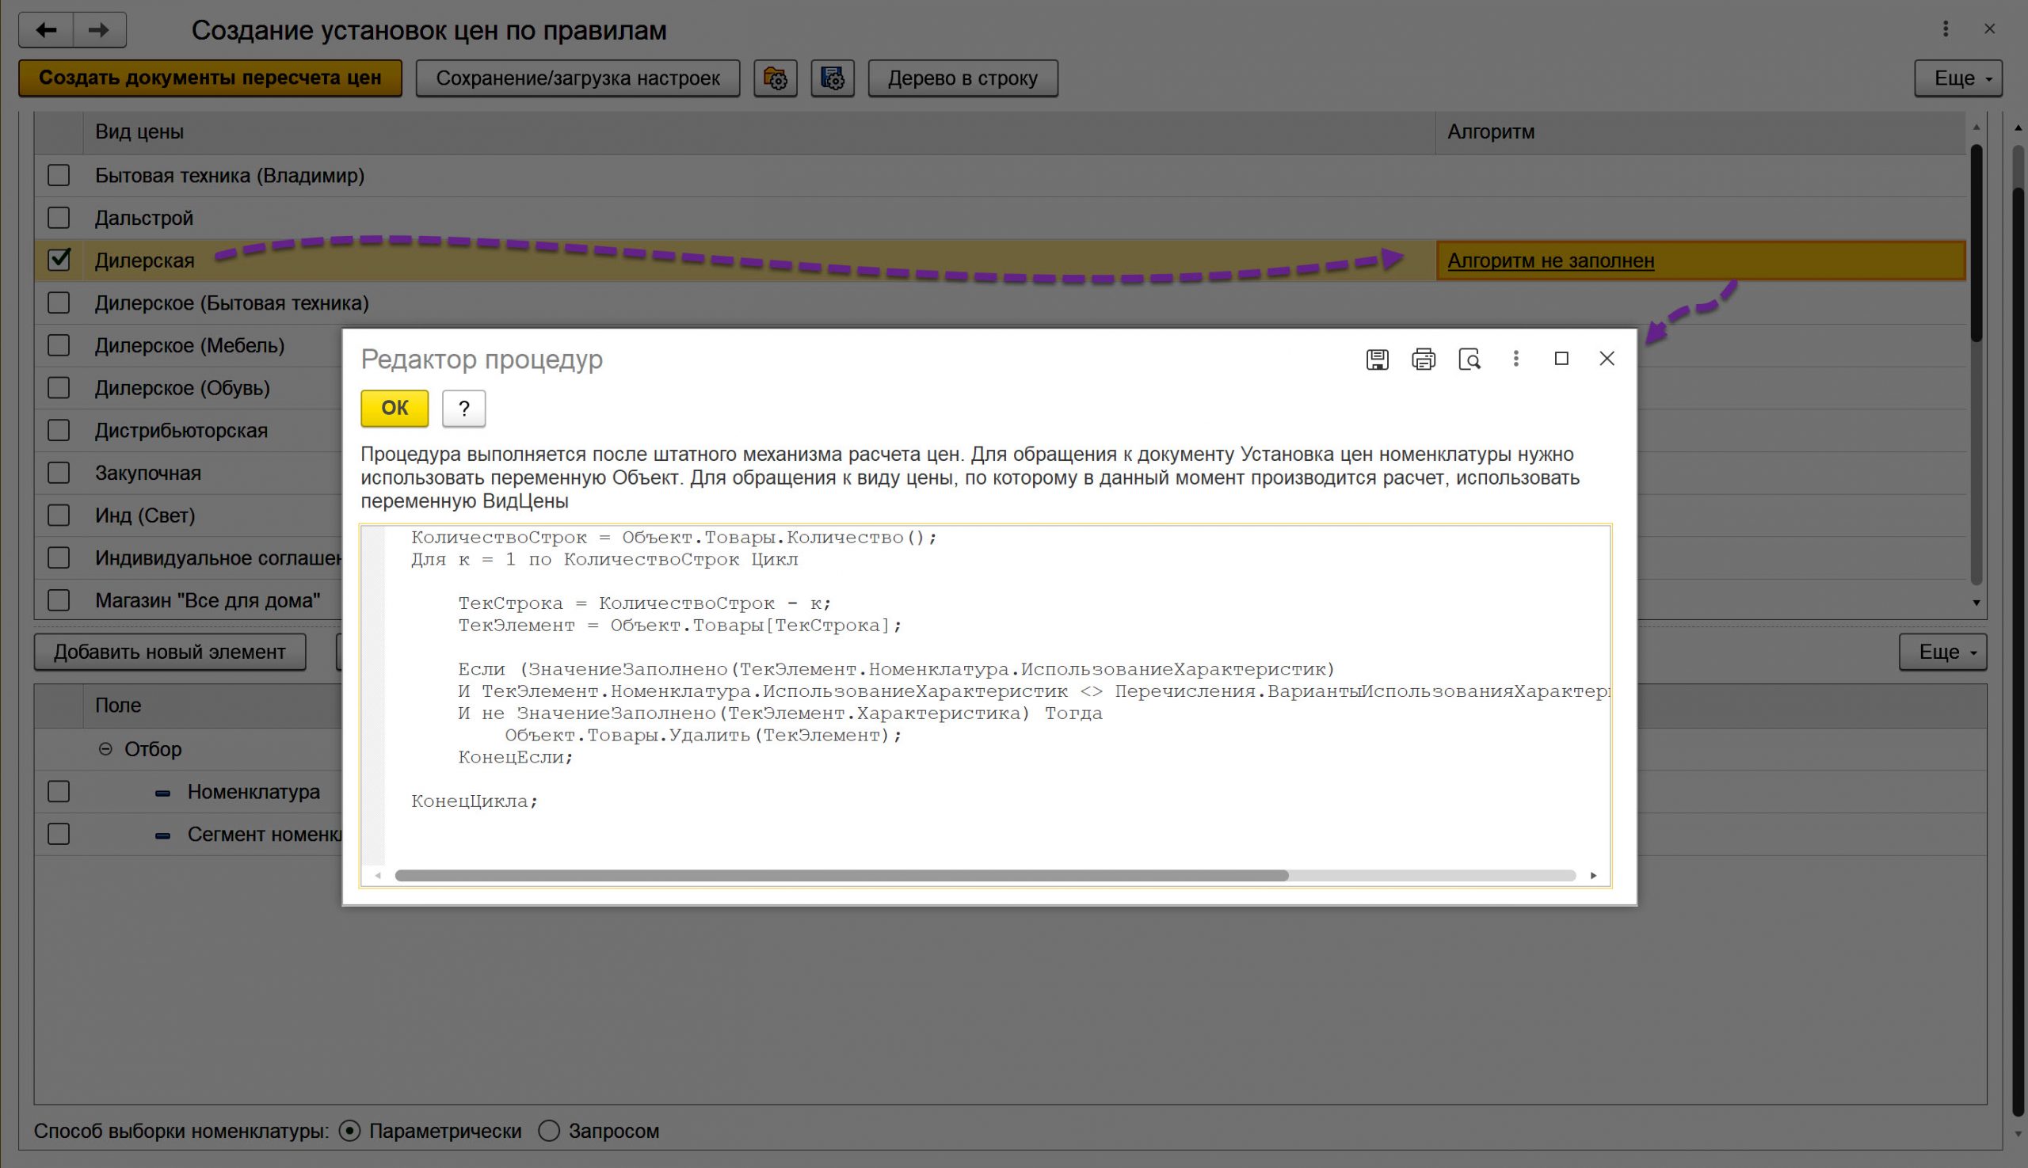The height and width of the screenshot is (1168, 2028).
Task: Open main window three-dot options menu
Action: point(1946,29)
